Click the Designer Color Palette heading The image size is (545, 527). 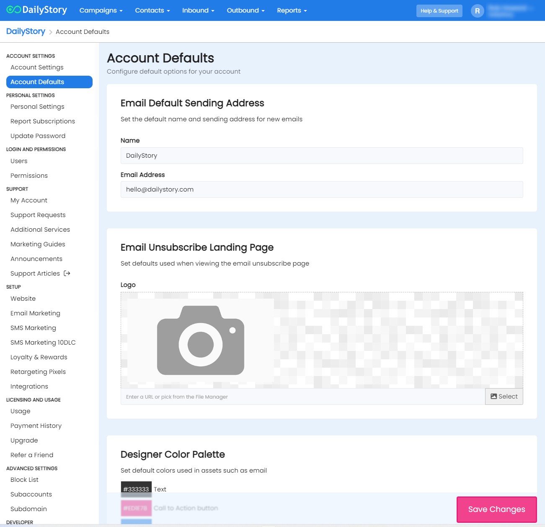(x=173, y=455)
